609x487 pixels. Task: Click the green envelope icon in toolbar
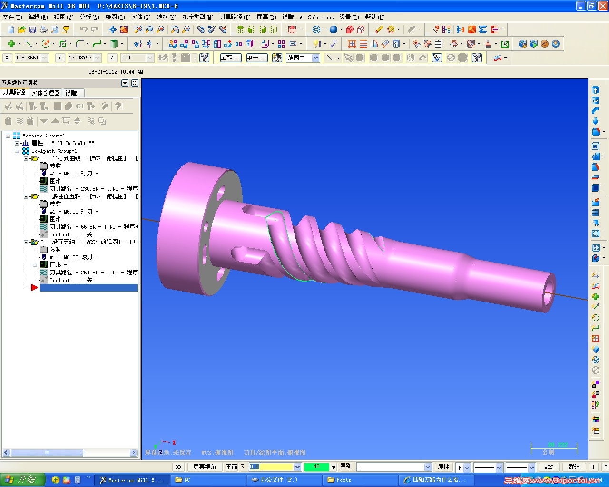point(505,44)
